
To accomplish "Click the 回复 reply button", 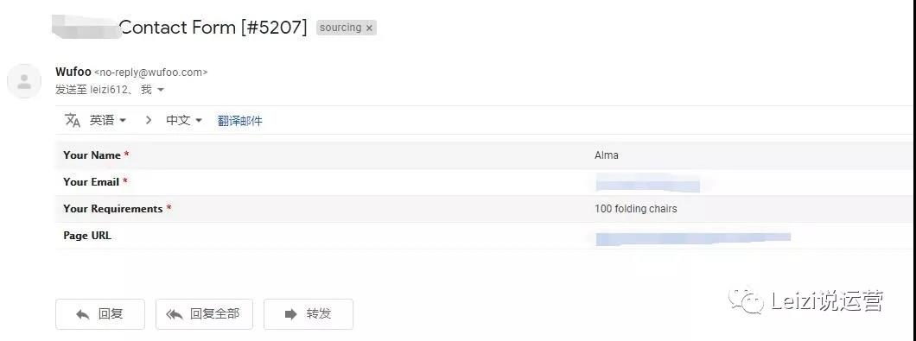I will tap(100, 314).
